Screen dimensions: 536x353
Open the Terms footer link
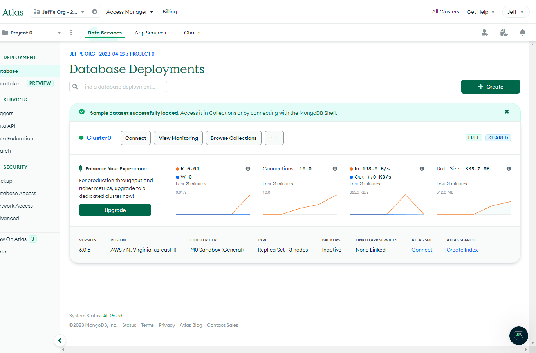(147, 325)
